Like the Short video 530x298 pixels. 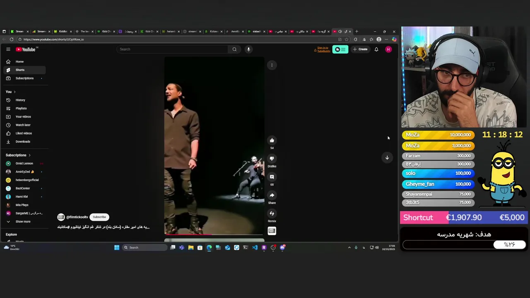[272, 140]
